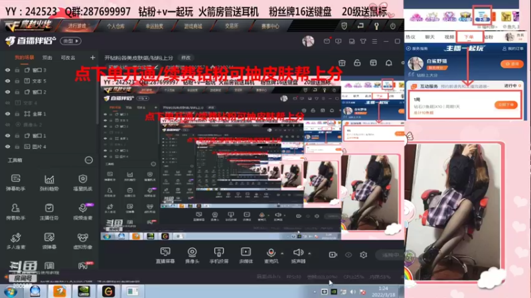Switch to 我的场景 tab

(x=24, y=58)
